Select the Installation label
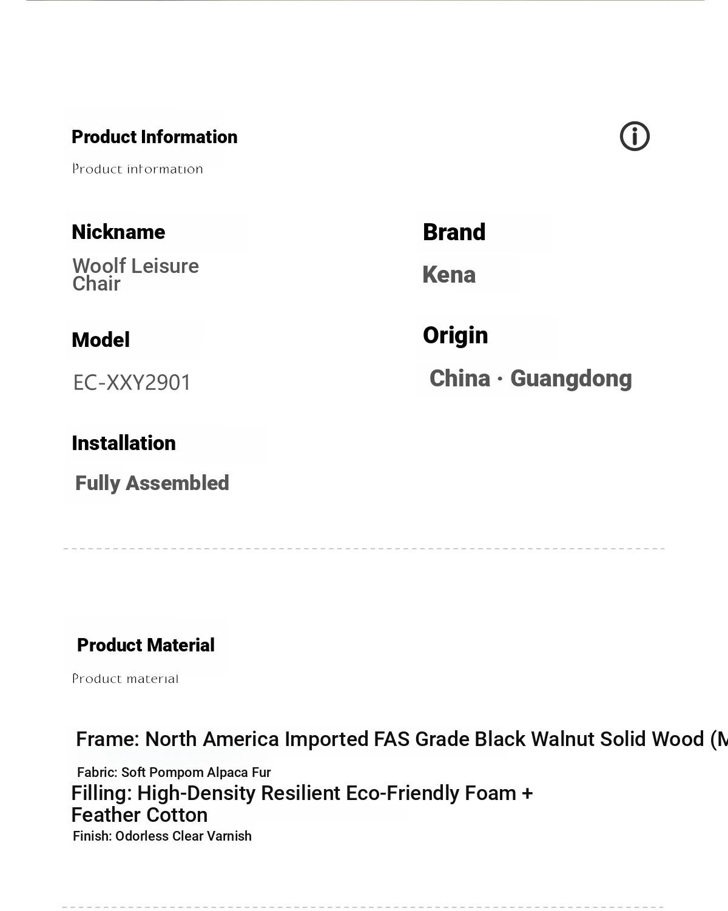Image resolution: width=728 pixels, height=911 pixels. [124, 443]
